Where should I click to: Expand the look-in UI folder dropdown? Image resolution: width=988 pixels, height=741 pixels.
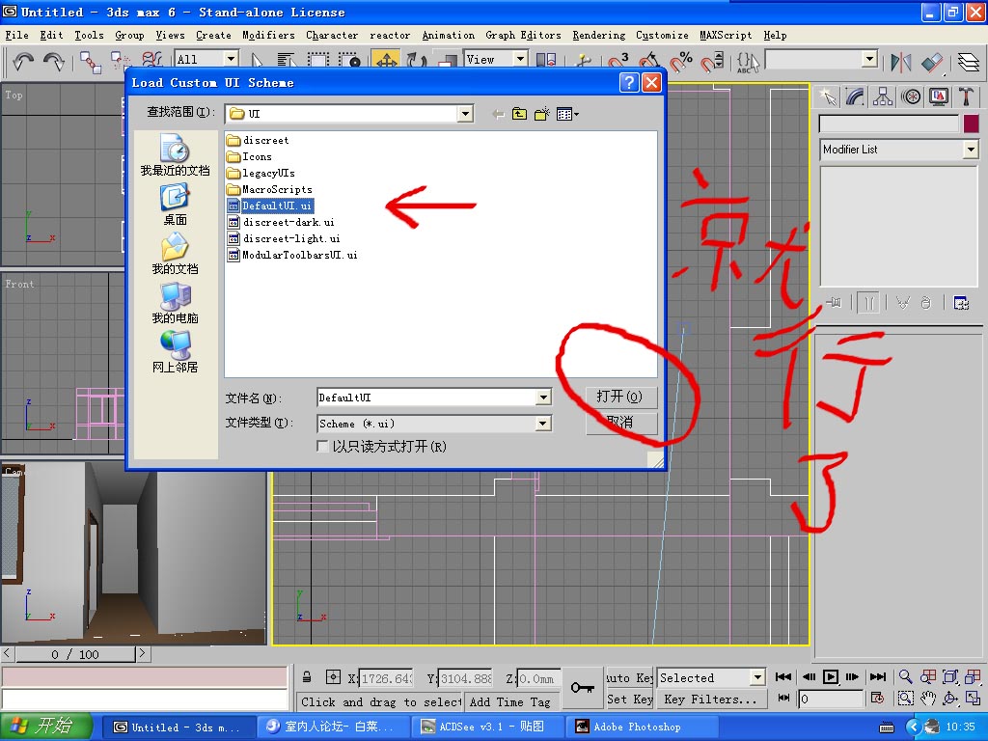[x=465, y=114]
